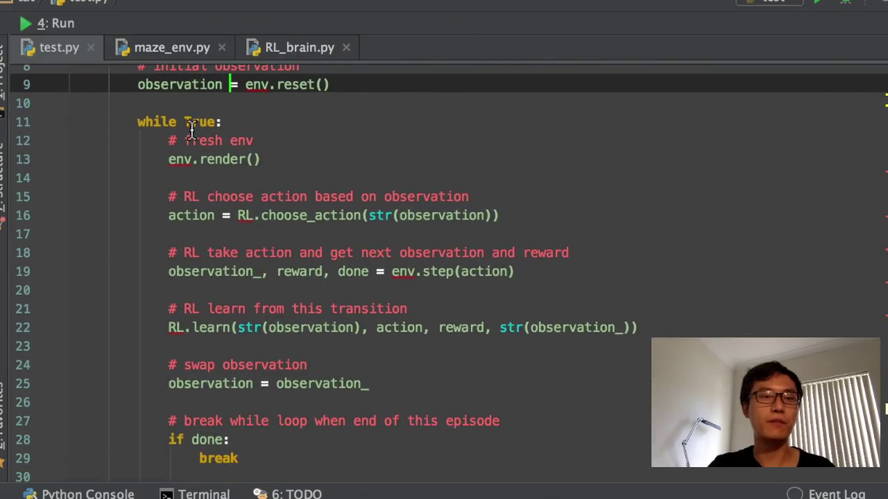Open the 6: TODO tool window
The height and width of the screenshot is (499, 888).
[x=288, y=493]
